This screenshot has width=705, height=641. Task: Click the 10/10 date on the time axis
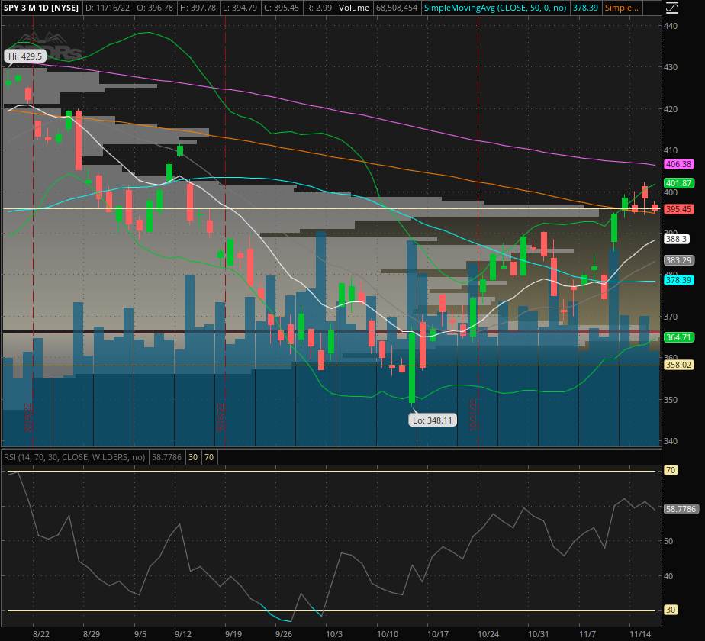pos(388,634)
